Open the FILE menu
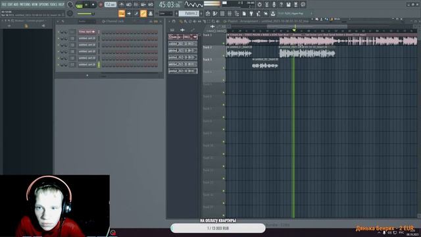Viewport: 421px width, 237px height. 4,5
